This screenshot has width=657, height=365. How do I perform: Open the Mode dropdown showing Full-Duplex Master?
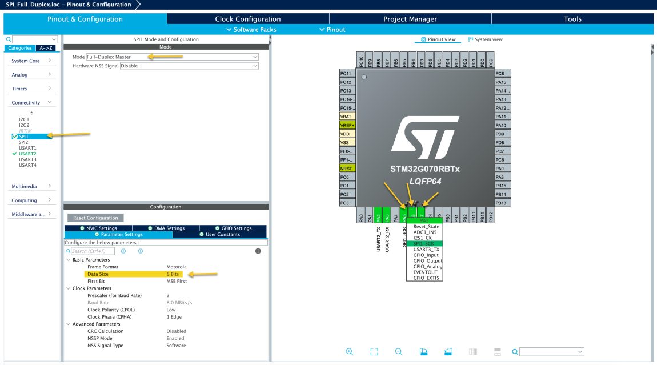point(172,57)
